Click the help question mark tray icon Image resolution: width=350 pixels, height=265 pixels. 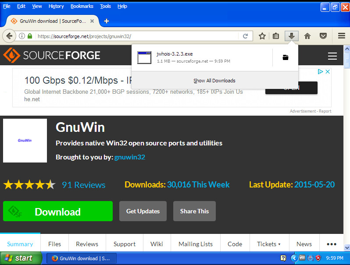[283, 258]
